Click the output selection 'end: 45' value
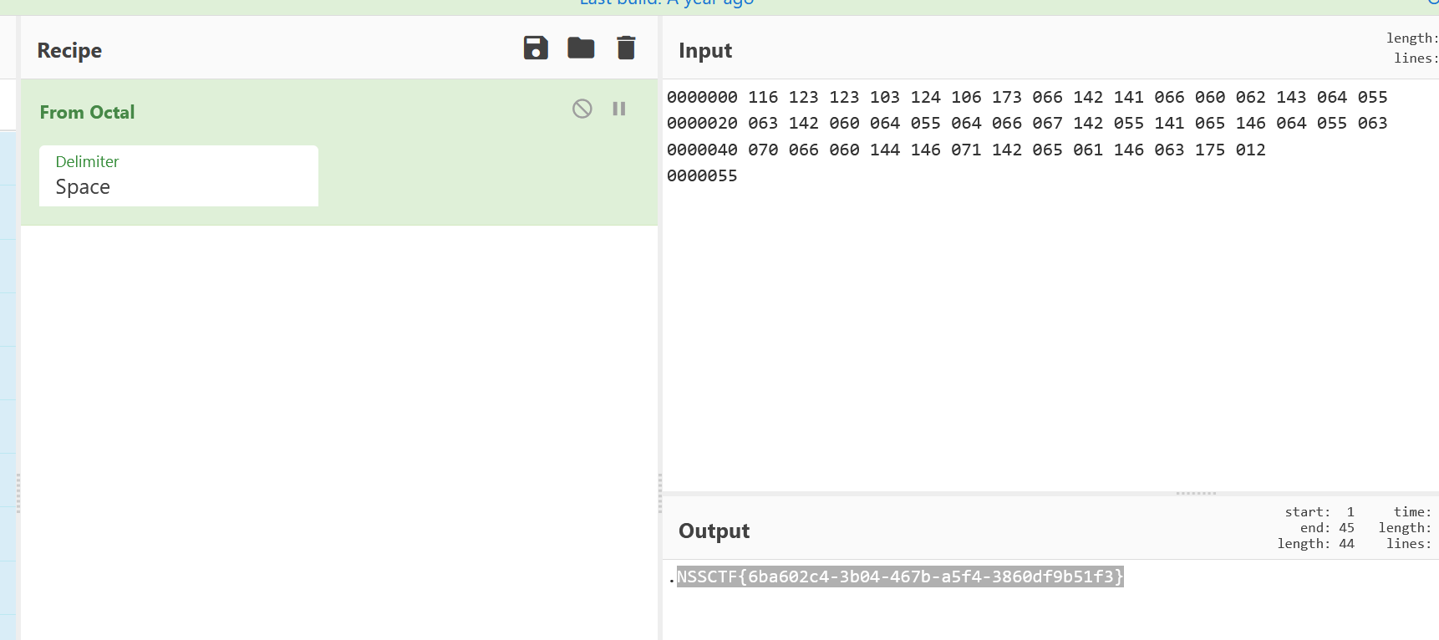 (x=1327, y=528)
